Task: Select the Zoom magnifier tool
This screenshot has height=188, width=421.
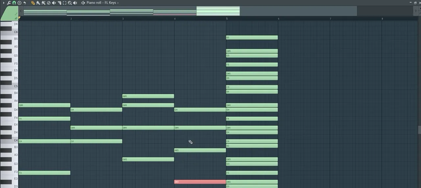Action: click(x=70, y=3)
